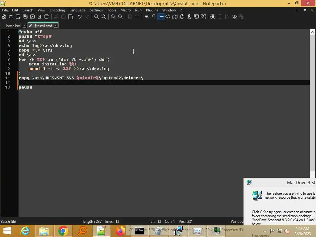Viewport: 316px width, 237px height.
Task: Open the File menu
Action: (x=5, y=10)
